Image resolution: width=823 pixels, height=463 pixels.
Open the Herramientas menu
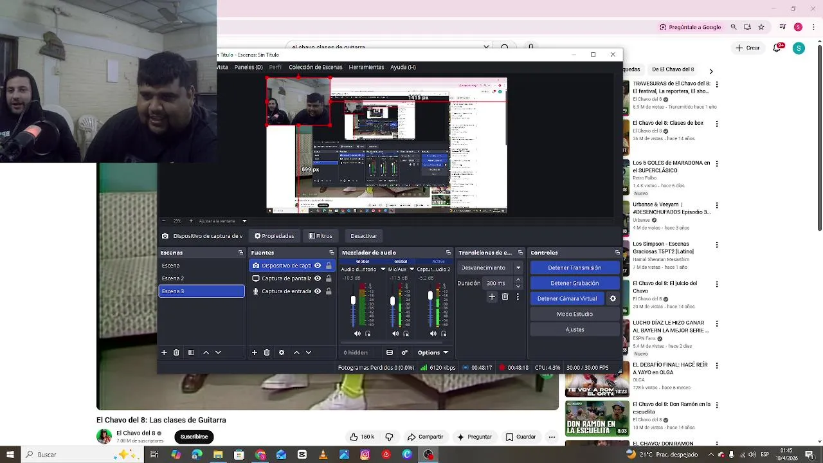click(x=366, y=67)
